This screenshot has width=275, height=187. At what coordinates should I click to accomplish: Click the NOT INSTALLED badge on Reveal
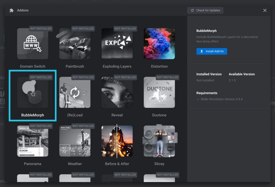point(125,77)
